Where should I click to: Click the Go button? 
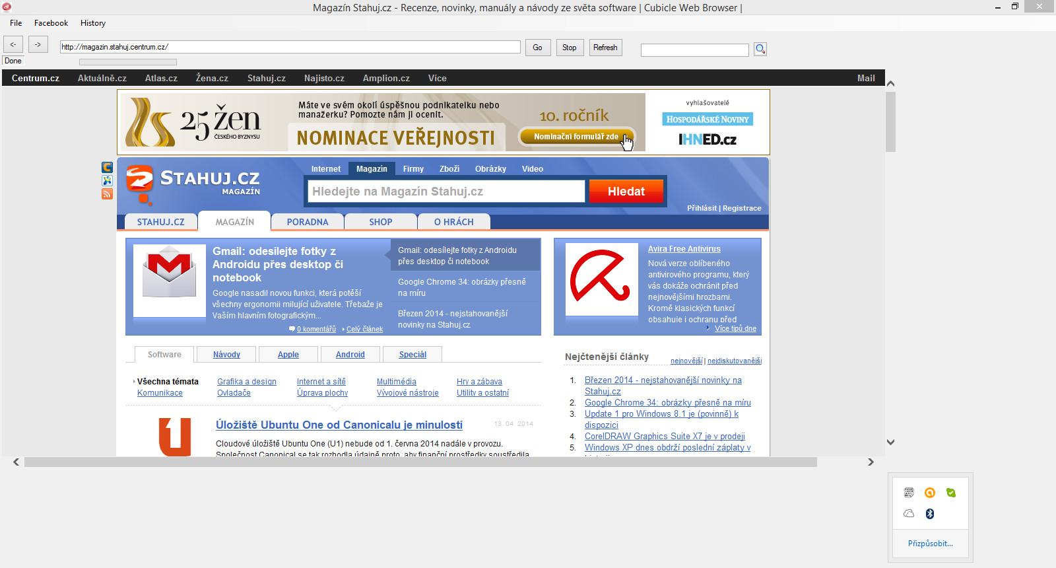pos(538,48)
